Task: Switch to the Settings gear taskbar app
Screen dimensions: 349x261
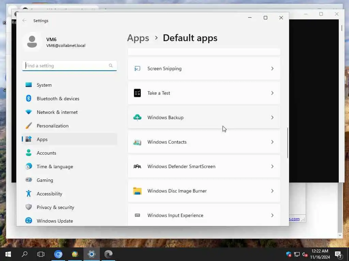Action: click(91, 254)
